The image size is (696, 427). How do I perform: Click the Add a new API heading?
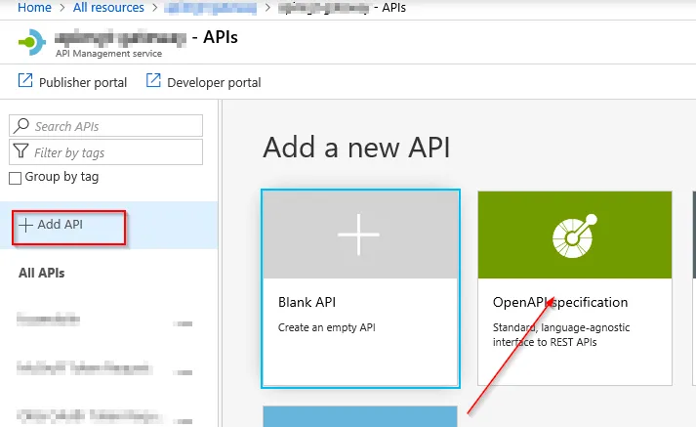[x=356, y=148]
